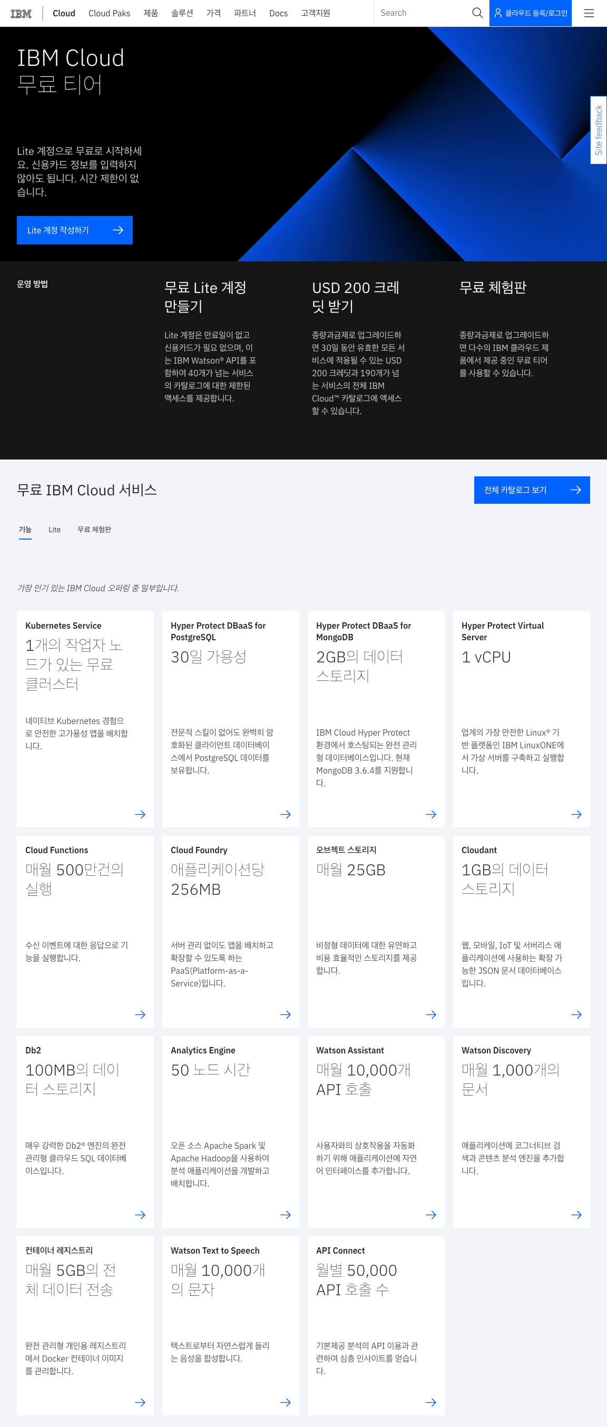
Task: Click the arrow on Cloudant card
Action: coord(576,1014)
